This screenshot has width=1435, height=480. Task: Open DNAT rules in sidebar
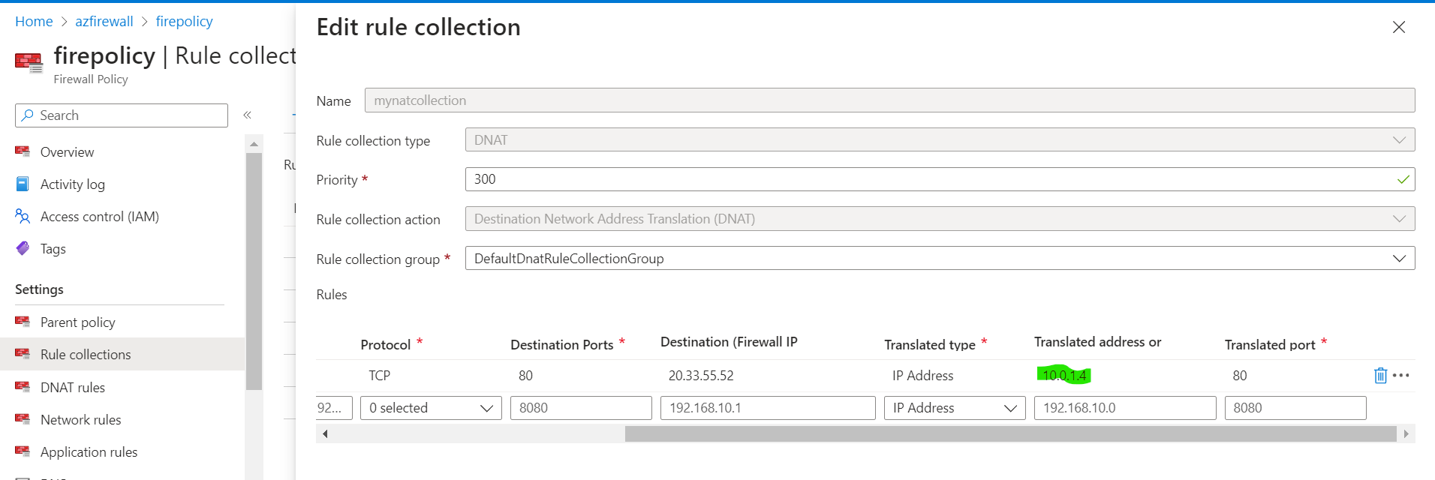click(73, 388)
